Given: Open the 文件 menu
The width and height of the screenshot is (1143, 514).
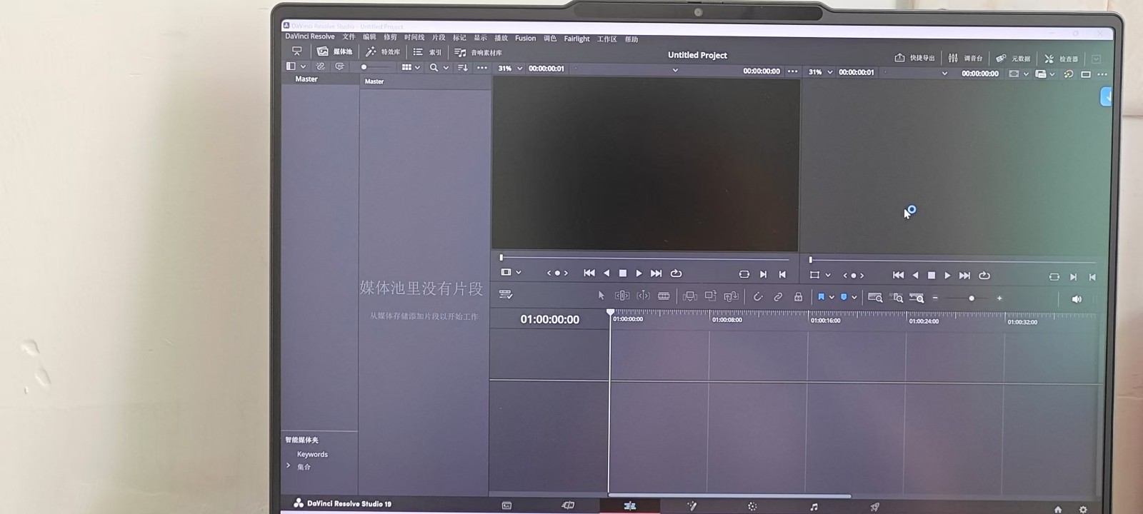Looking at the screenshot, I should click(x=349, y=36).
